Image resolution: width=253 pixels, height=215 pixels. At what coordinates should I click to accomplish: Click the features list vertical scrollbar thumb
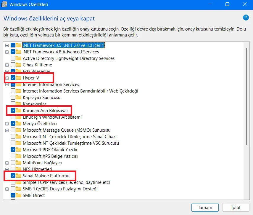pos(246,96)
